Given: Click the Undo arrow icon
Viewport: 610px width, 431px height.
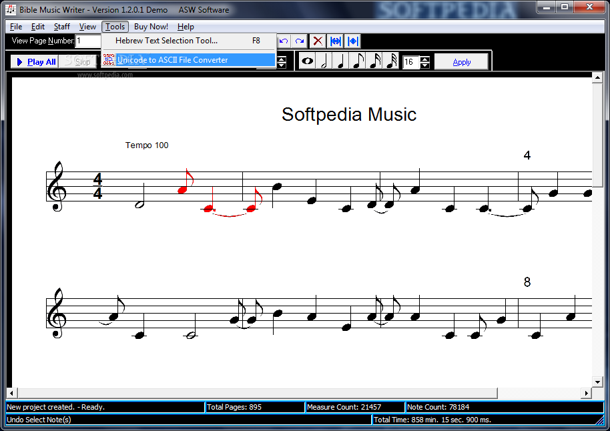Looking at the screenshot, I should [x=284, y=41].
